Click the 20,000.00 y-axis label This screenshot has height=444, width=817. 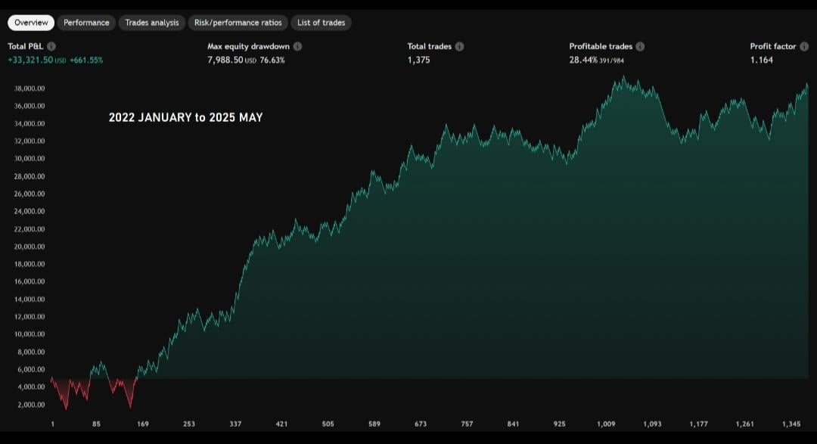pyautogui.click(x=30, y=247)
